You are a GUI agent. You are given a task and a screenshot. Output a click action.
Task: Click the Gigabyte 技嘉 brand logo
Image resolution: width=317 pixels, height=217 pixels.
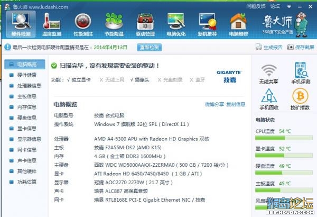(x=229, y=77)
